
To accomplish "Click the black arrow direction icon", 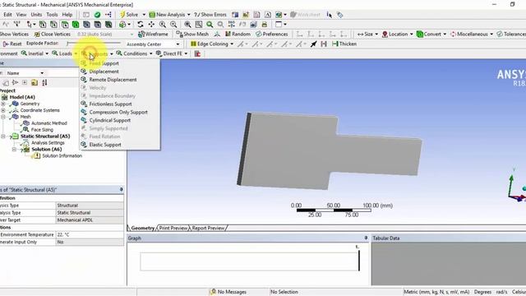I will [313, 44].
